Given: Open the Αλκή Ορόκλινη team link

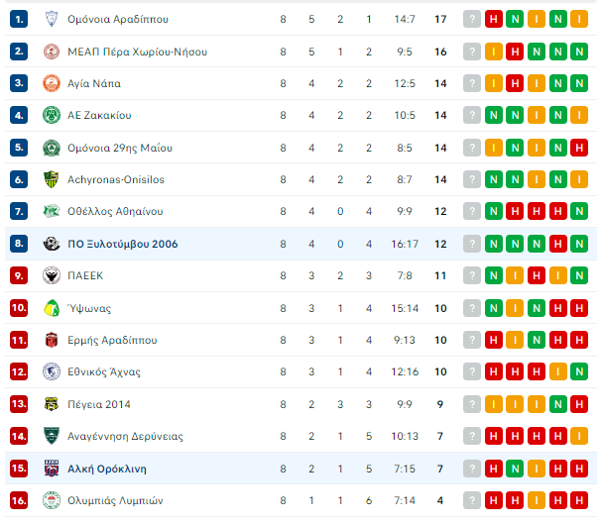Looking at the screenshot, I should (x=107, y=469).
